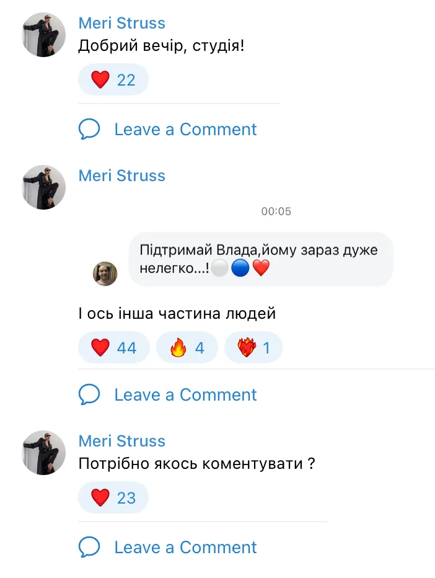This screenshot has height=578, width=435.
Task: Toggle the heart reaction showing 23
Action: [x=114, y=498]
